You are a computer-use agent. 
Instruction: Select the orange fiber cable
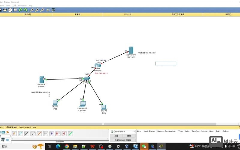click(39, 134)
